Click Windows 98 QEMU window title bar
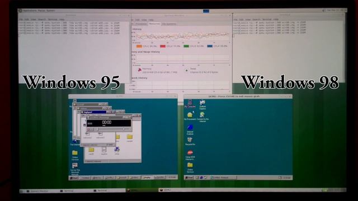 [x=238, y=97]
